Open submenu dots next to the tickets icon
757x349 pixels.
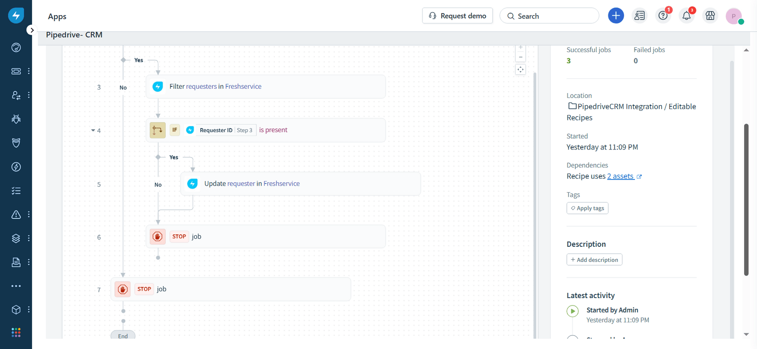click(29, 71)
